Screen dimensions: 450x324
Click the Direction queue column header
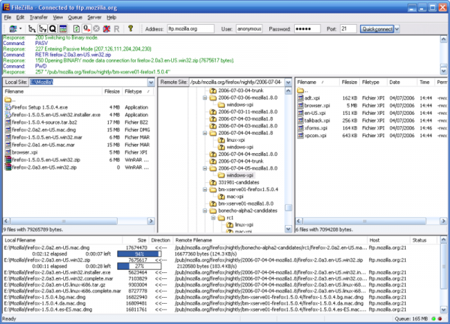tap(160, 240)
